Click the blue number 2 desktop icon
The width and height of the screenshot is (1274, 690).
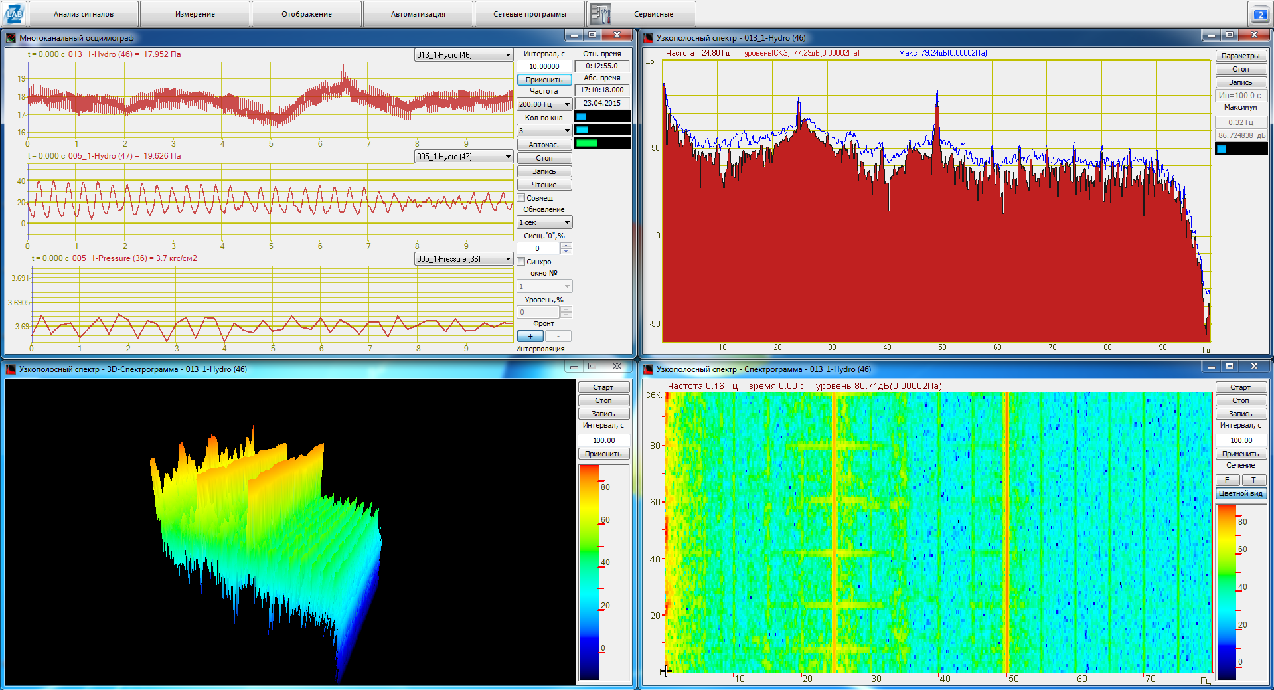[x=1259, y=14]
